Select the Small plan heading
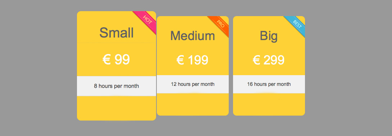Screen dimensions: 392x136 [117, 33]
